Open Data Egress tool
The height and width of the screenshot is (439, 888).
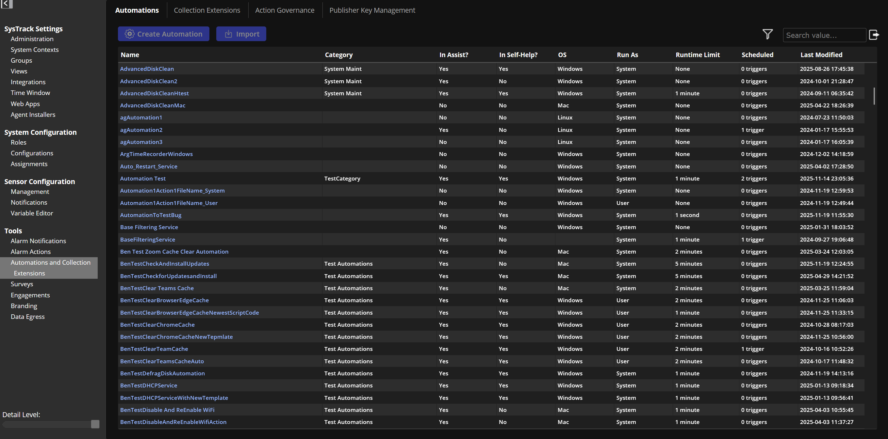[x=27, y=316]
